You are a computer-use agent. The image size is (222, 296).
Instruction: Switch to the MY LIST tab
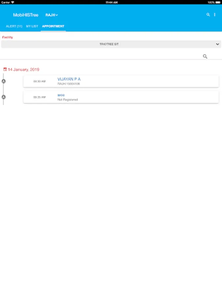[32, 26]
